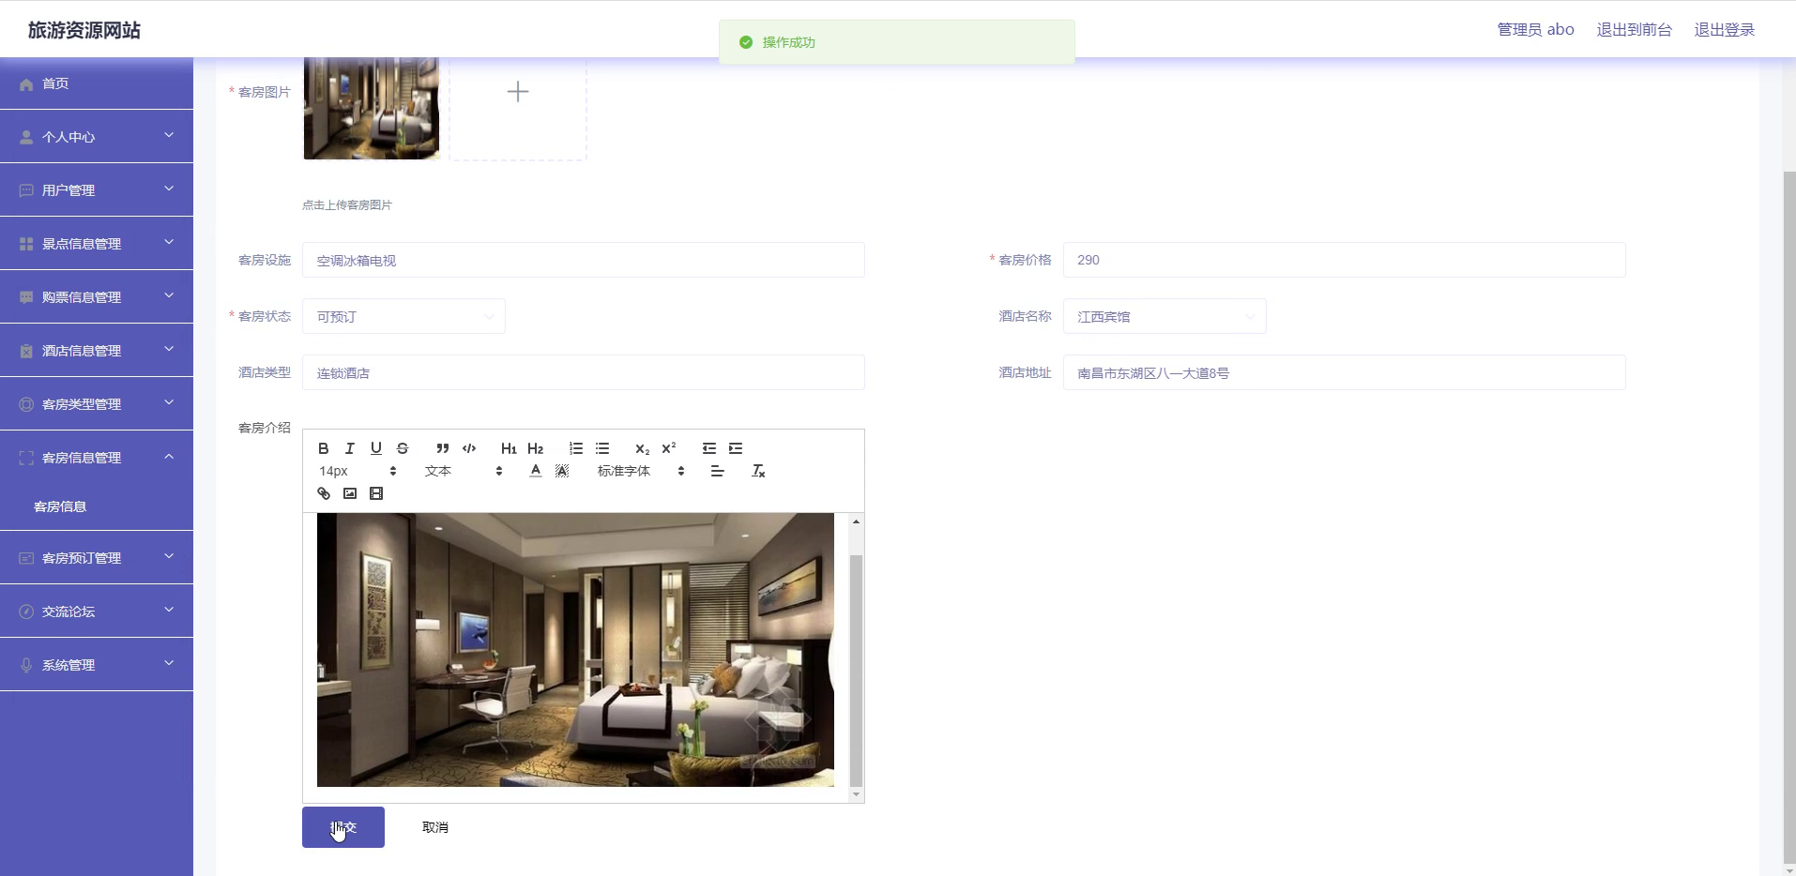
Task: Expand 交流论坛 sidebar menu
Action: click(97, 612)
